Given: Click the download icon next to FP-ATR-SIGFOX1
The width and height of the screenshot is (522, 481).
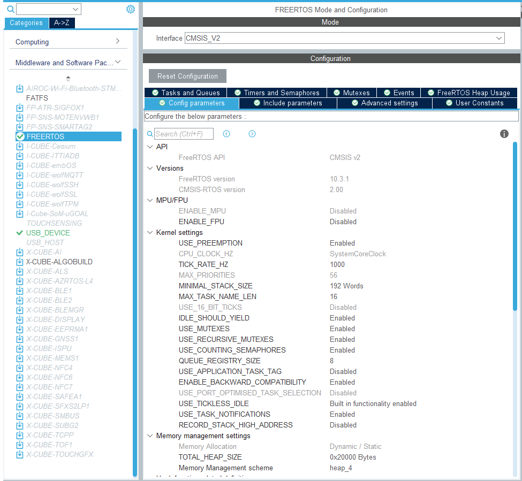Looking at the screenshot, I should (20, 108).
